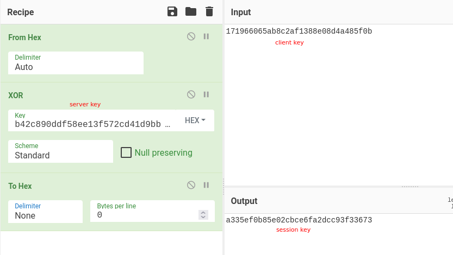
Task: Select the To Hex operation title
Action: tap(20, 186)
